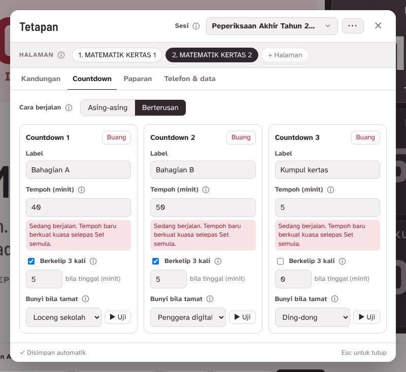Image resolution: width=406 pixels, height=372 pixels.
Task: Click the Sedang berjalan warning in Countdown 2
Action: [202, 235]
